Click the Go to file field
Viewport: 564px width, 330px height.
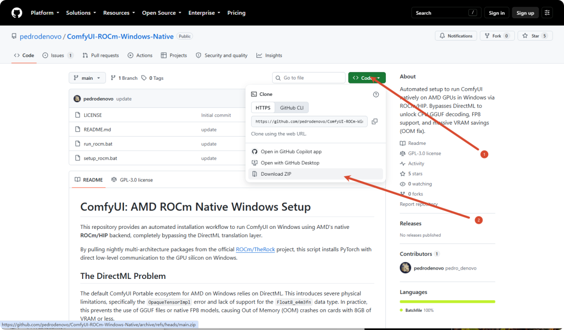tap(309, 78)
